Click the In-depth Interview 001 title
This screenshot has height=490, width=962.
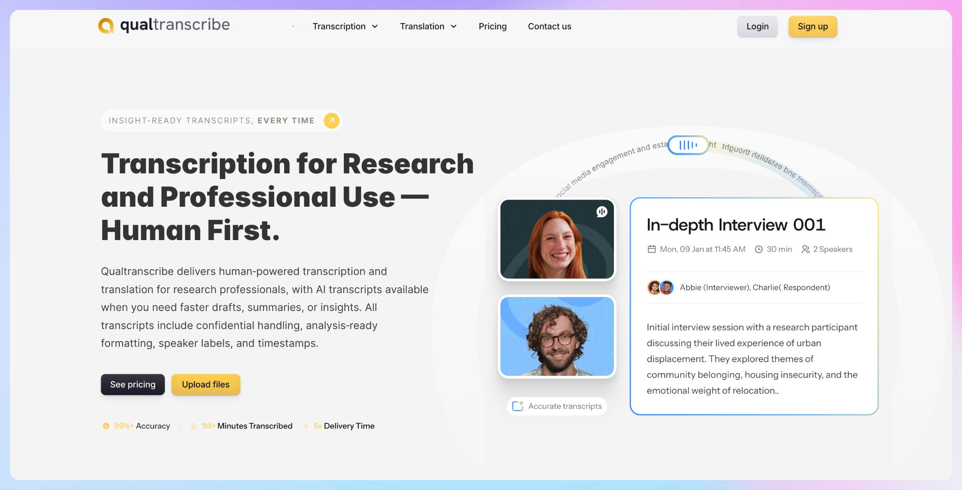click(x=736, y=225)
